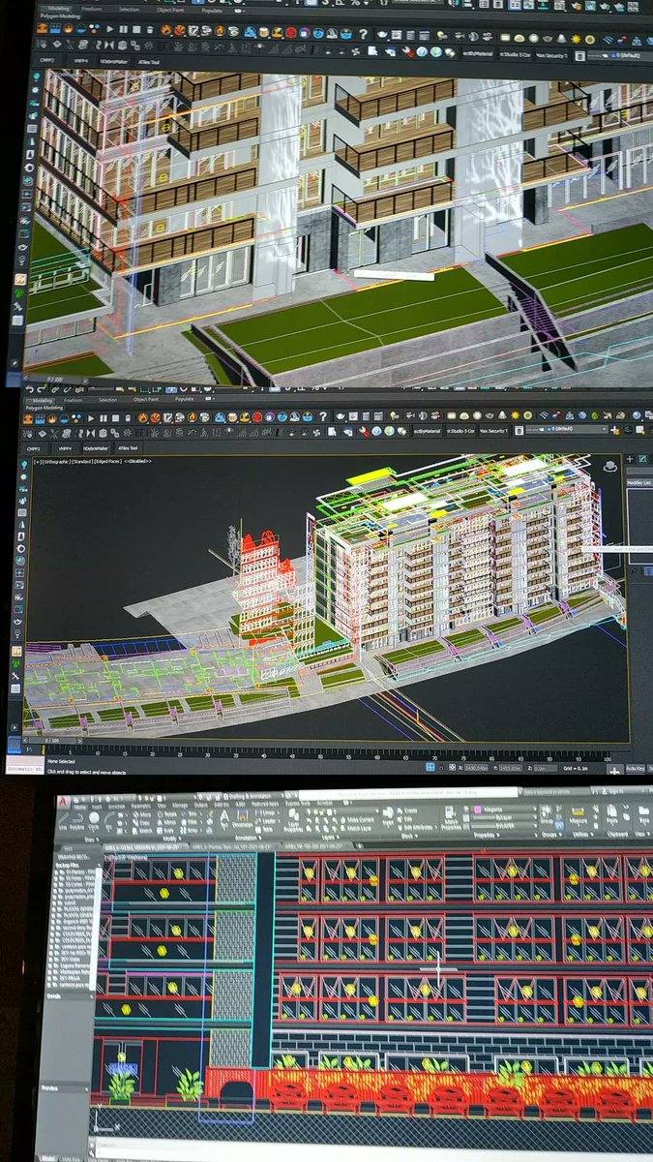
Task: Click Make Current in AutoCAD Layers panel
Action: 360,820
